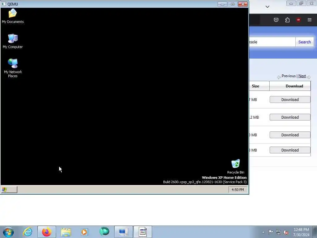The image size is (317, 238).
Task: Open Firefox hamburger menu
Action: (310, 20)
